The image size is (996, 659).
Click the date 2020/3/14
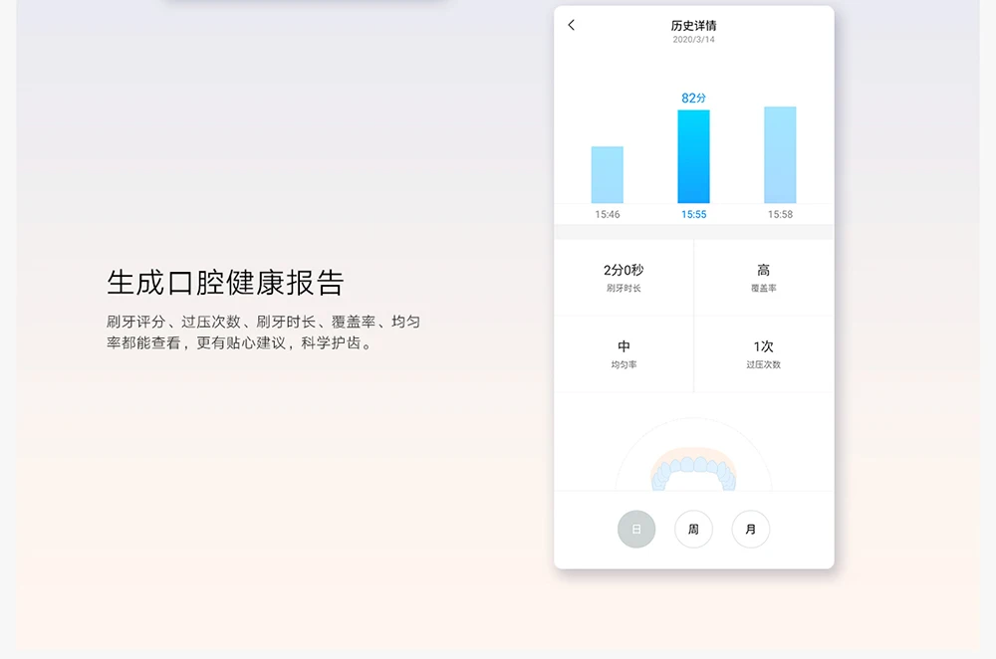(x=693, y=40)
